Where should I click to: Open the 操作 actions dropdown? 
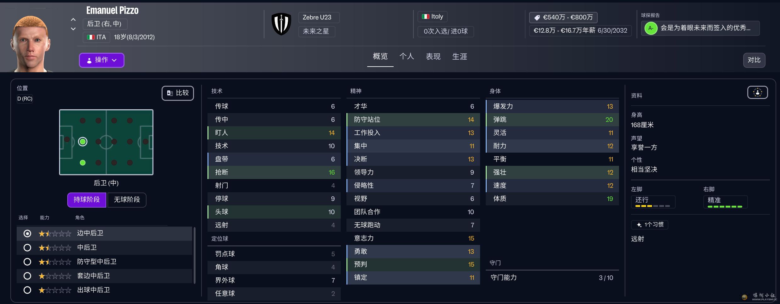(102, 60)
